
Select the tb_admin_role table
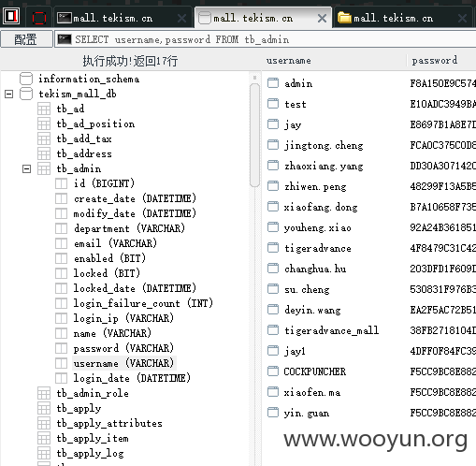tap(93, 393)
